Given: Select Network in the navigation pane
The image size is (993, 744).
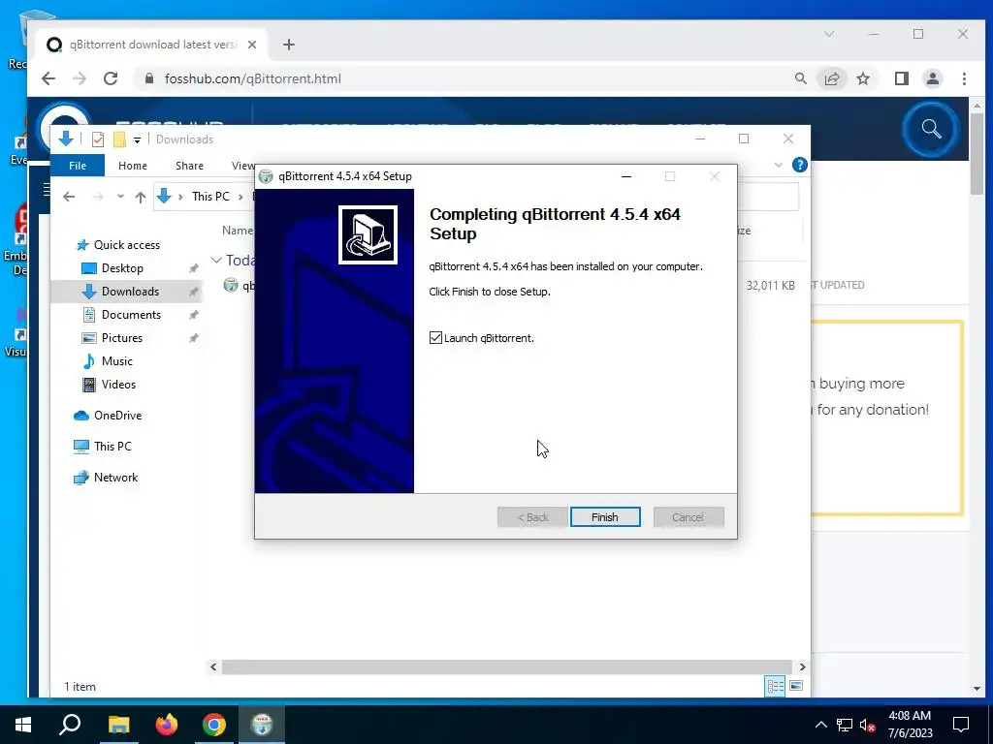Looking at the screenshot, I should point(115,478).
